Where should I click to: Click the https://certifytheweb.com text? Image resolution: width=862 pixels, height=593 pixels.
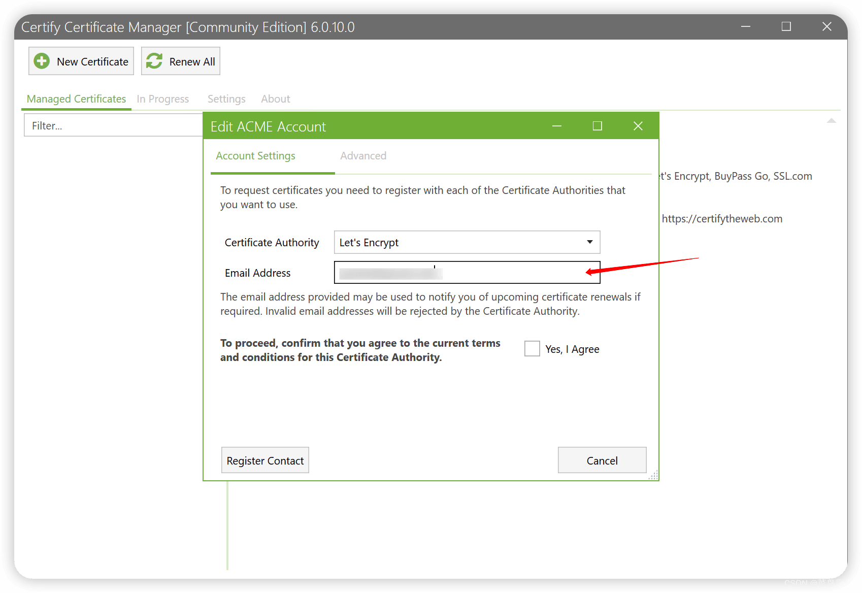click(x=722, y=219)
